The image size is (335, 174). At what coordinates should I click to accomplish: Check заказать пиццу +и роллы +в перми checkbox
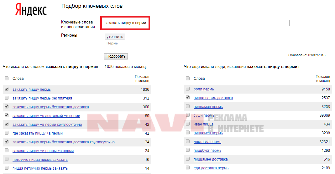click(7, 150)
